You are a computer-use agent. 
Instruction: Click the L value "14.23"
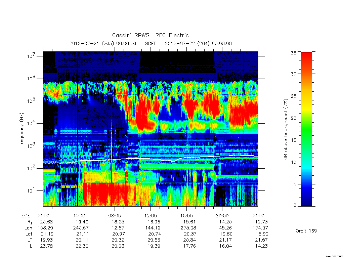pos(261,246)
